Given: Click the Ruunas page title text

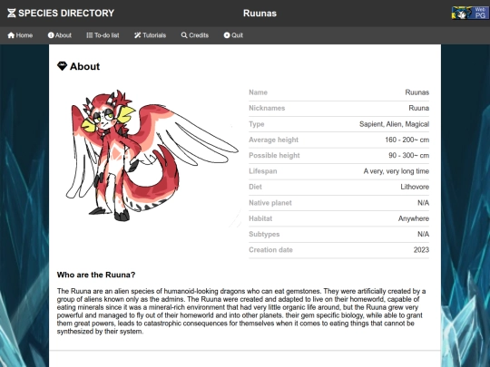Looking at the screenshot, I should tap(260, 14).
